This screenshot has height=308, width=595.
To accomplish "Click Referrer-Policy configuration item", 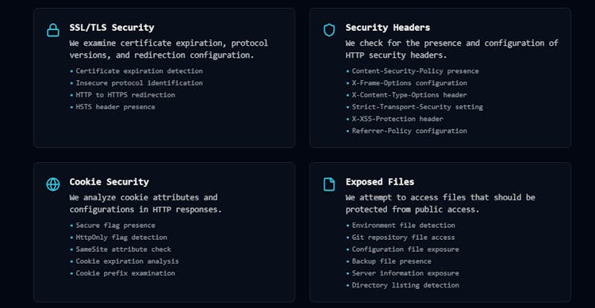I will click(x=409, y=131).
